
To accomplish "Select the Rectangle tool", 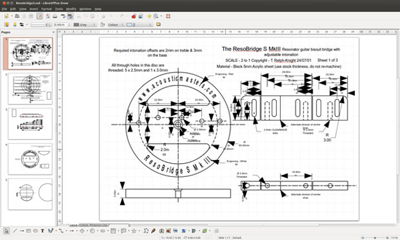I will point(28,231).
